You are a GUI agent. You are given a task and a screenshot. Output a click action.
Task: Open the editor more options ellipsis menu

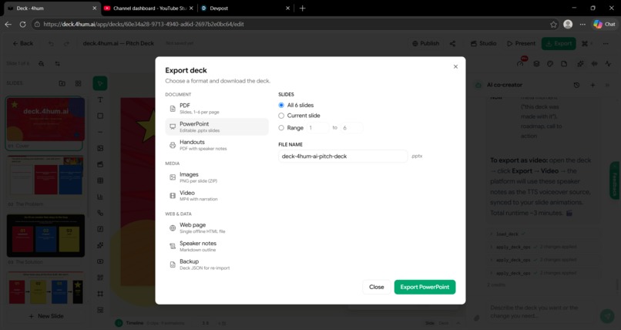[x=606, y=44]
